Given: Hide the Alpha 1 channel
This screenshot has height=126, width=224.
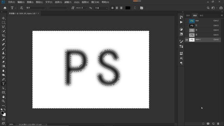Looking at the screenshot, I should [187, 40].
